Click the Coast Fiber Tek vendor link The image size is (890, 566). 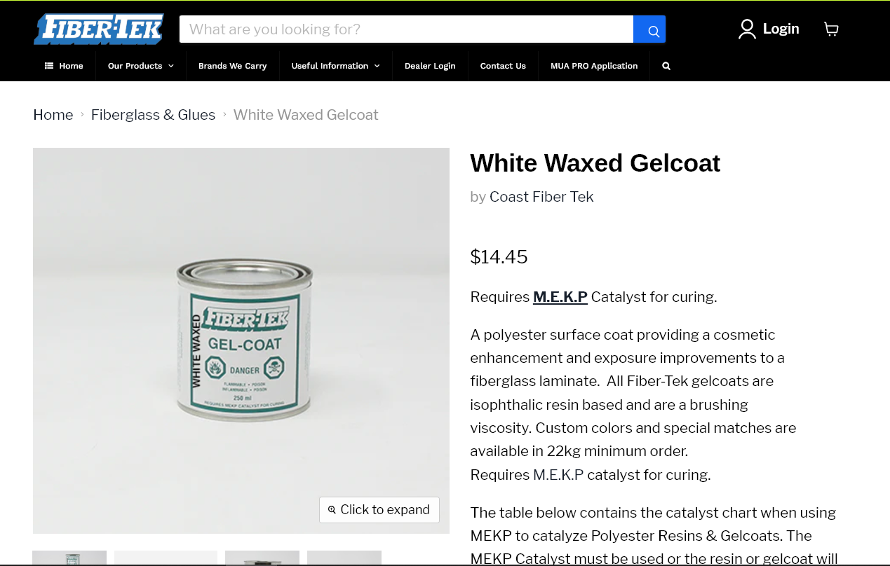click(541, 197)
